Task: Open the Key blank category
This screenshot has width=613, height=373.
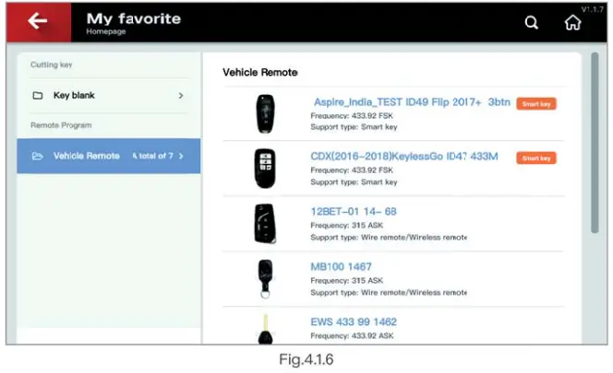Action: (x=74, y=96)
